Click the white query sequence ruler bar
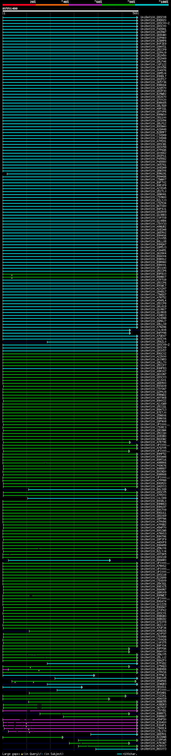Screen dimensions: 171x756 [x=71, y=11]
